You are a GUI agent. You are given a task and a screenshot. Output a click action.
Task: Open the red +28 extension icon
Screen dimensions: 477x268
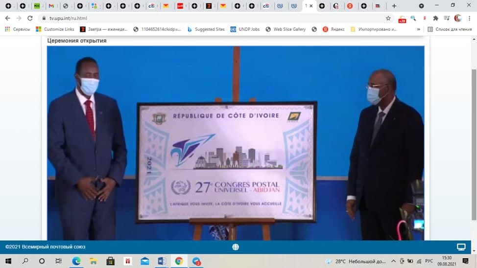(402, 19)
